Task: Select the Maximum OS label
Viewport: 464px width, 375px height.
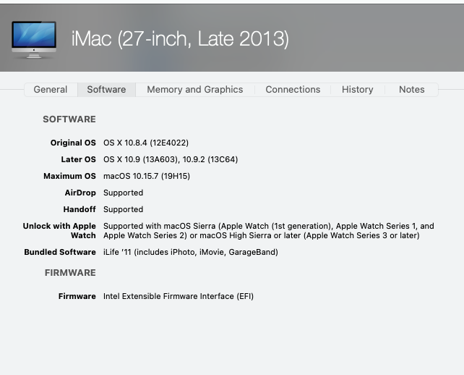Action: pyautogui.click(x=69, y=176)
